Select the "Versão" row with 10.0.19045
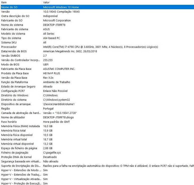This screenshot has height=185, width=194. (97, 12)
